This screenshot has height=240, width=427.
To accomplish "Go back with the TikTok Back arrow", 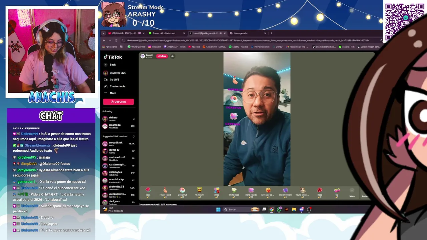I will click(105, 65).
